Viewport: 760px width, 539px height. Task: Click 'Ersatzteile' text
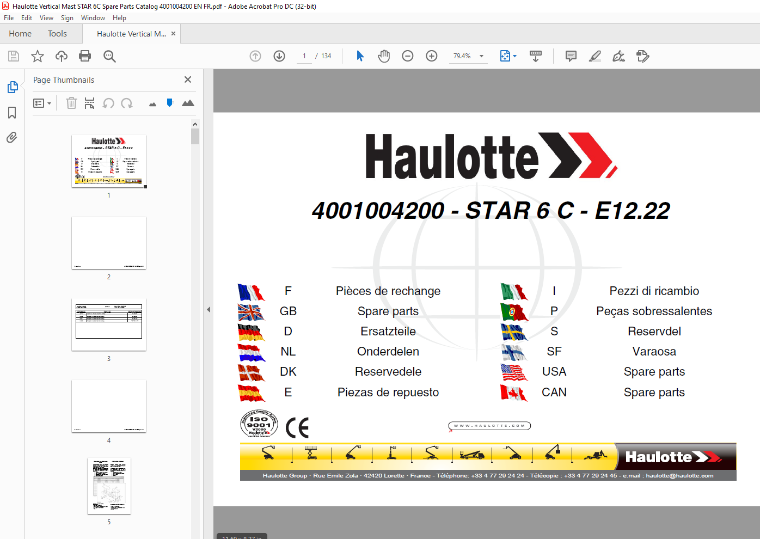[x=388, y=332]
